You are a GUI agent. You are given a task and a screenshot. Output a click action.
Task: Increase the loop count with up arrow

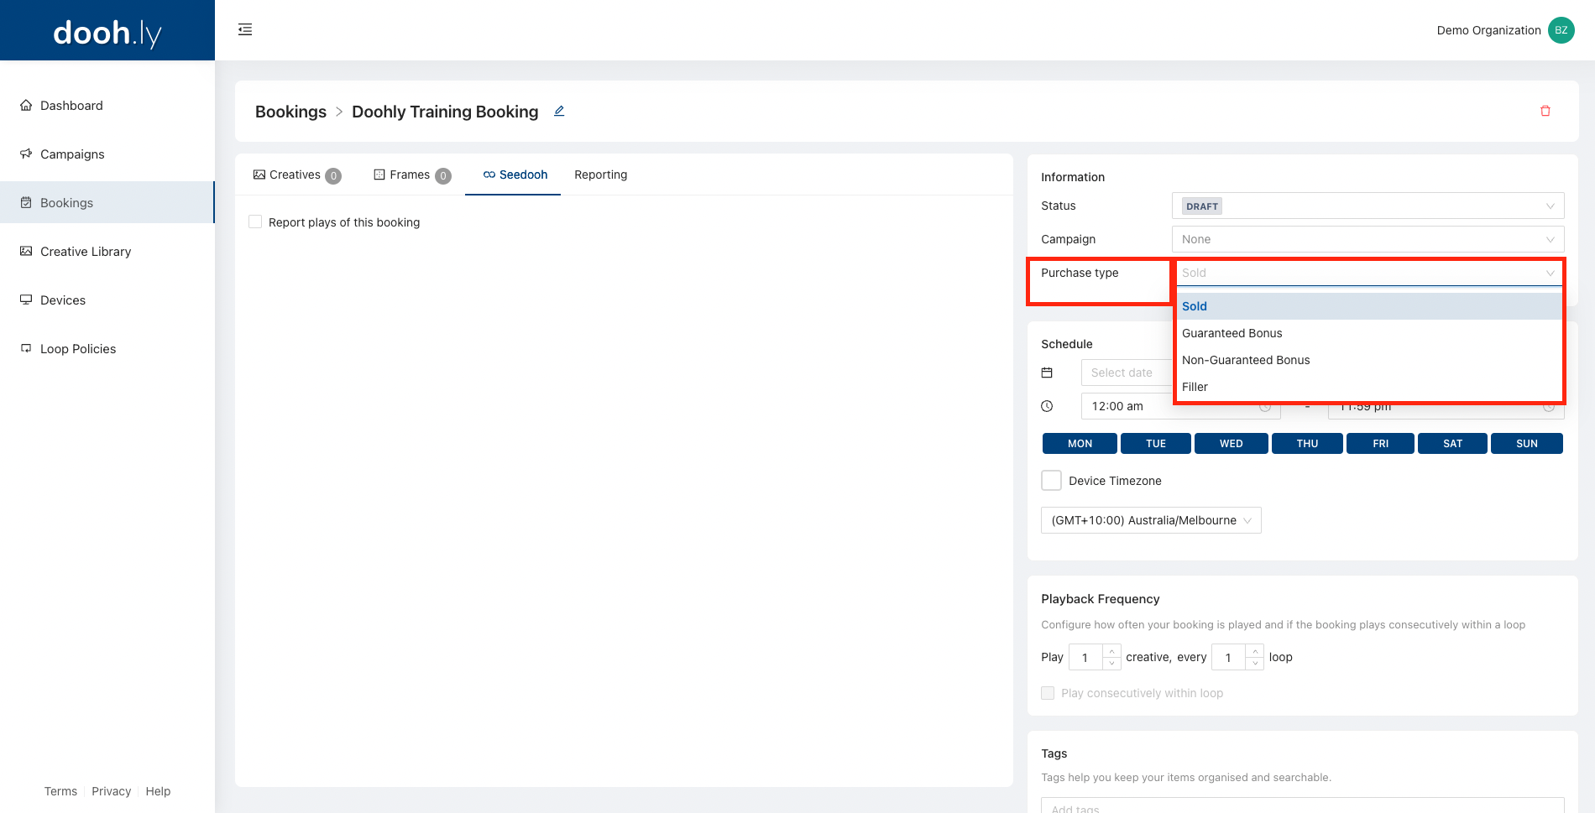(x=1255, y=651)
